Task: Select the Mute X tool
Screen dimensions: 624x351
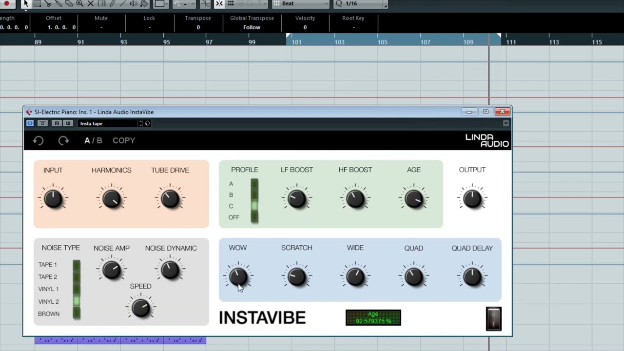Action: tap(91, 3)
